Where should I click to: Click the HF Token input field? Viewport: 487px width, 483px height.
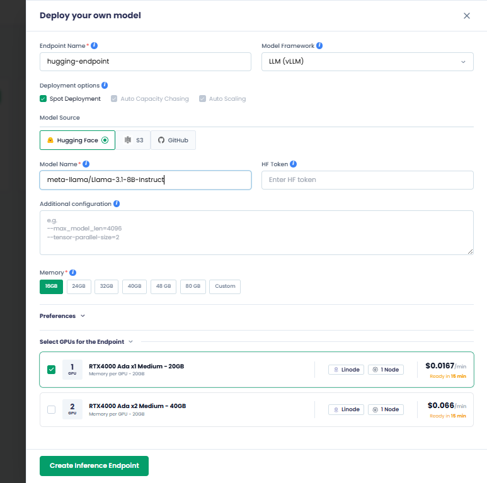367,180
